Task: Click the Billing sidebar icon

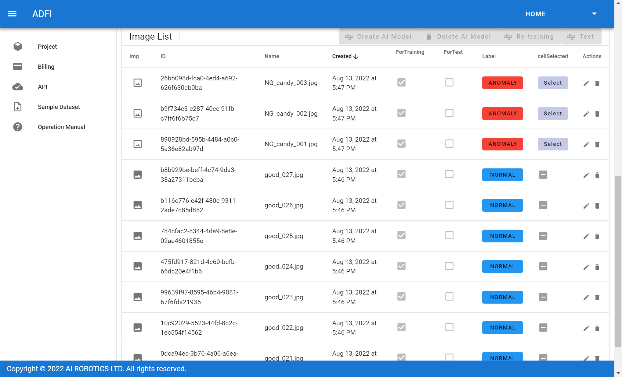Action: [17, 66]
